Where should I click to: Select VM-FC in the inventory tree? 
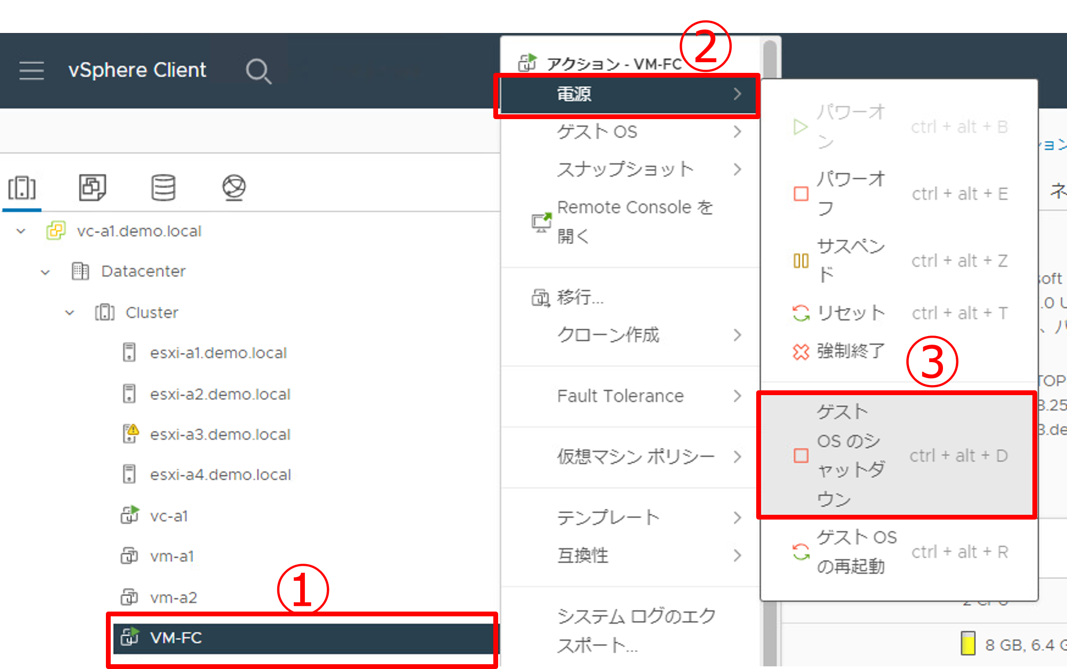point(176,638)
